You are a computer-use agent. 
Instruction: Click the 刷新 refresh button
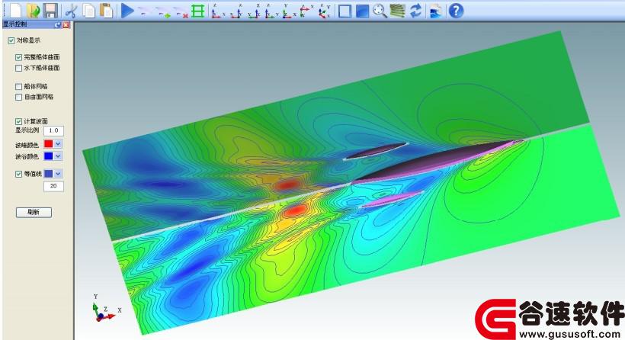coord(34,213)
